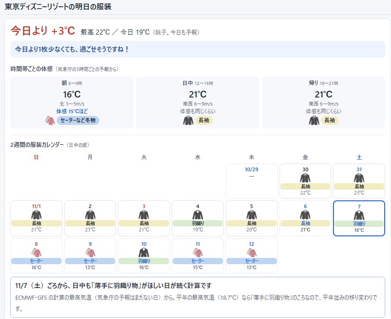Click the pink sweater icon on day 8

pyautogui.click(x=36, y=253)
